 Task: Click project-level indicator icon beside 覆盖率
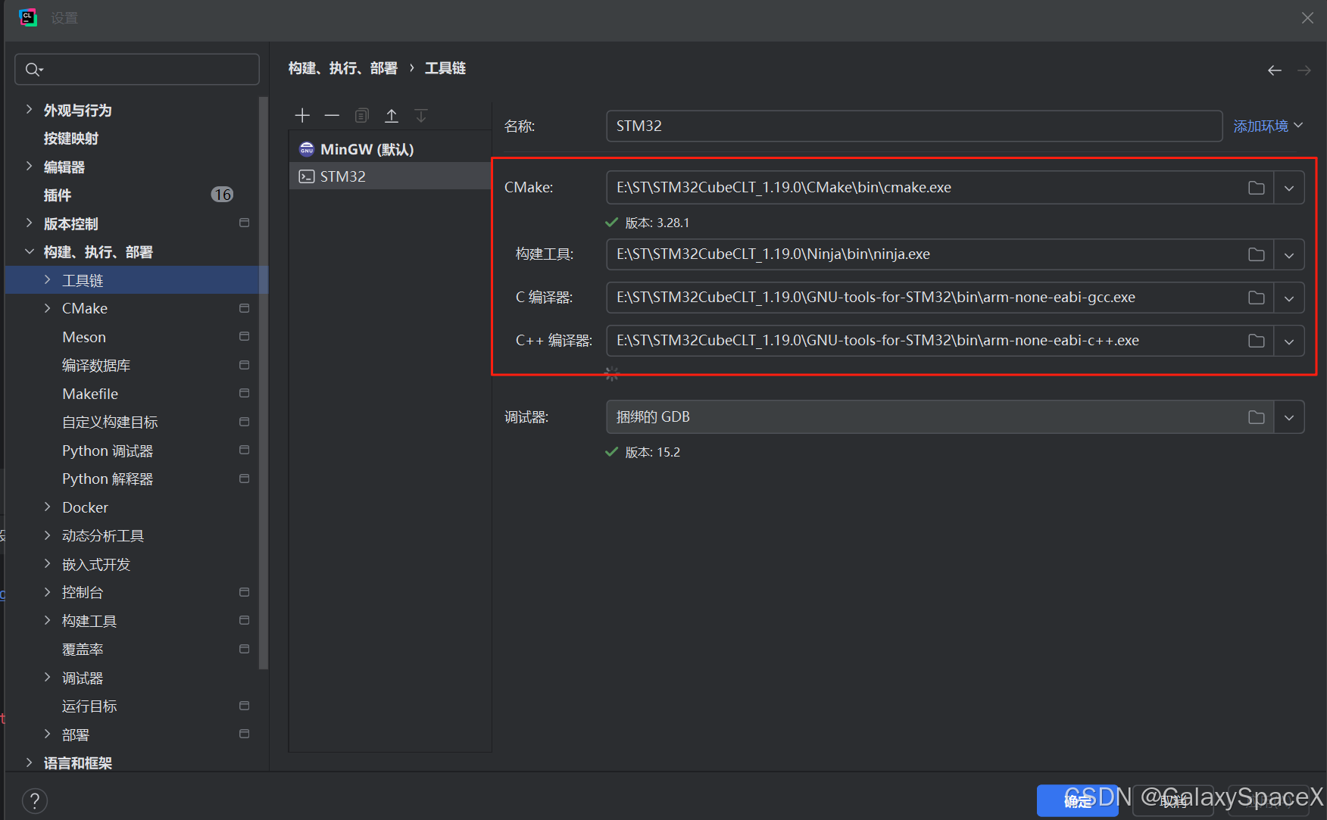(x=244, y=649)
